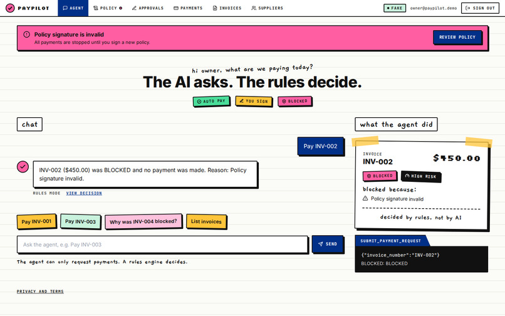Click the High Risk badge on invoice card

421,176
